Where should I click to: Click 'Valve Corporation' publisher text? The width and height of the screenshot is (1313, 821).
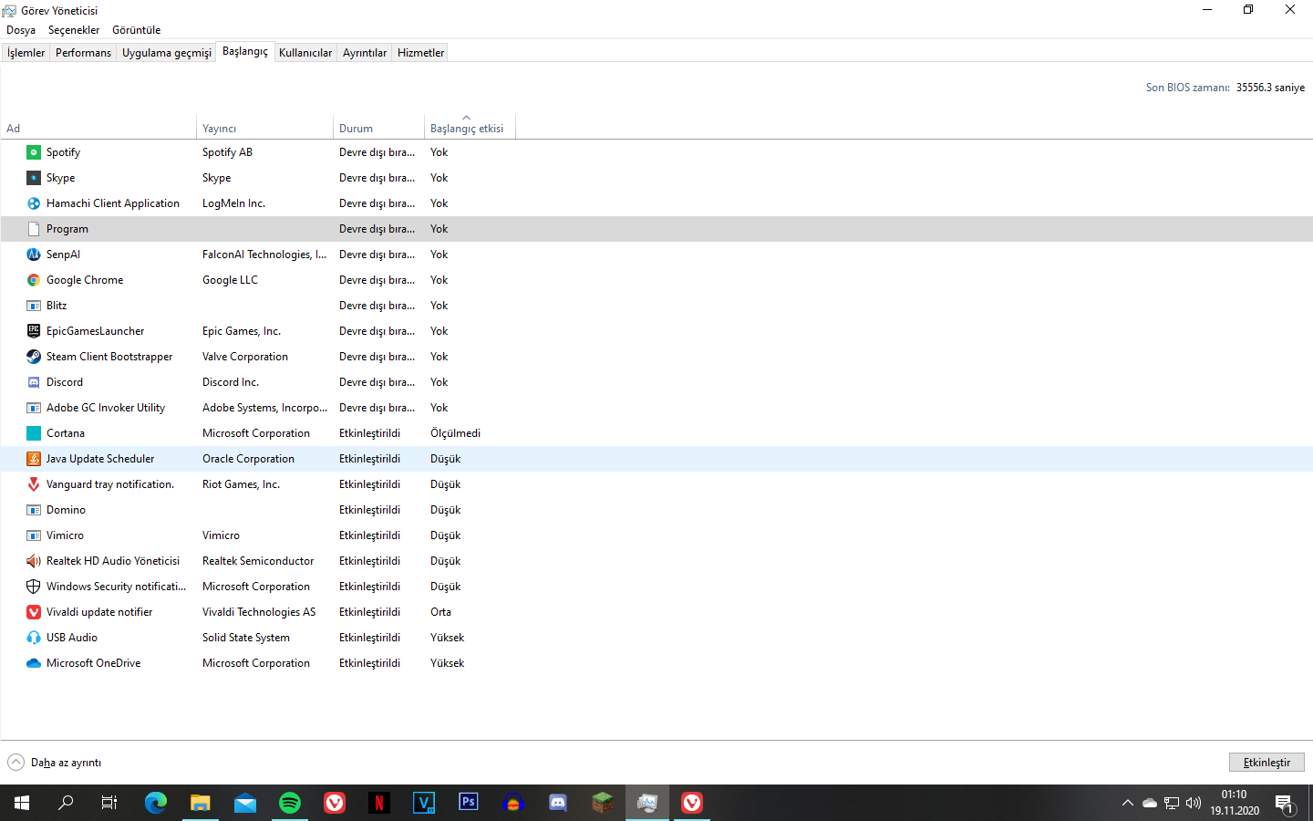(245, 357)
